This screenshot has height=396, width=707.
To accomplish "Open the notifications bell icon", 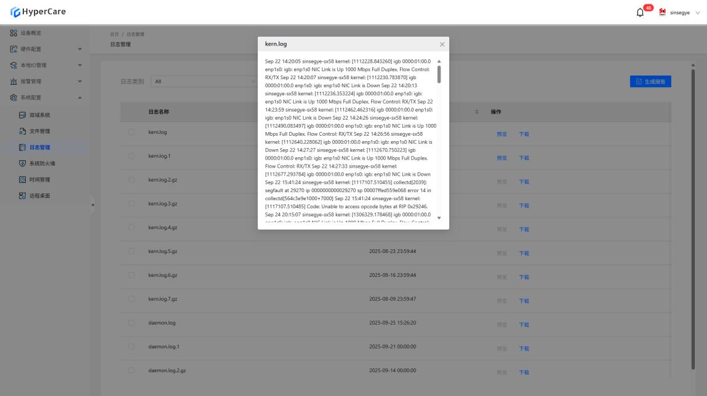I will [640, 13].
